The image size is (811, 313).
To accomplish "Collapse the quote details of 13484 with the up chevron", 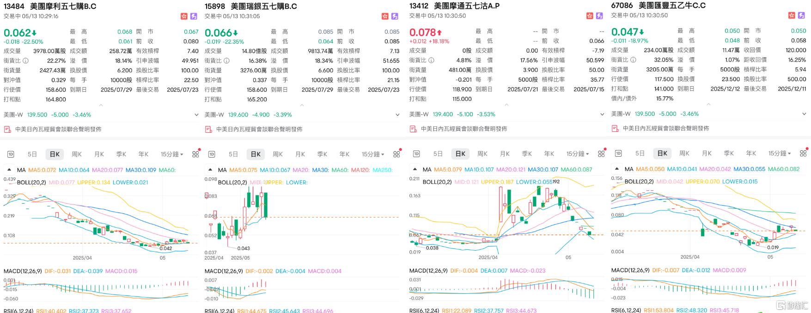I will click(101, 106).
